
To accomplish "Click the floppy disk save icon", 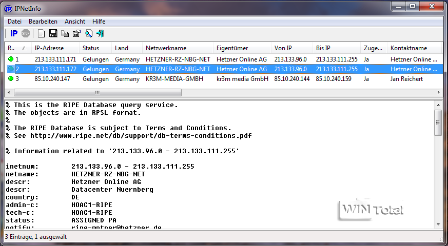I will [x=53, y=34].
